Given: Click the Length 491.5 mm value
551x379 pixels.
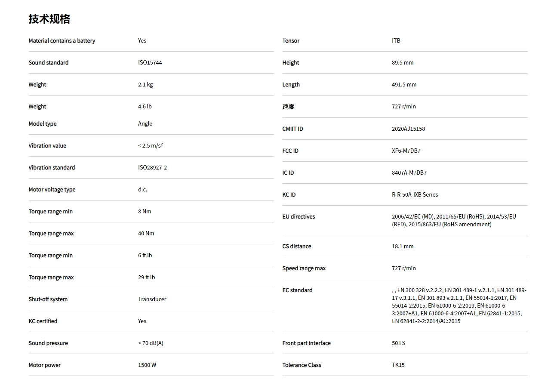Looking at the screenshot, I should 404,85.
